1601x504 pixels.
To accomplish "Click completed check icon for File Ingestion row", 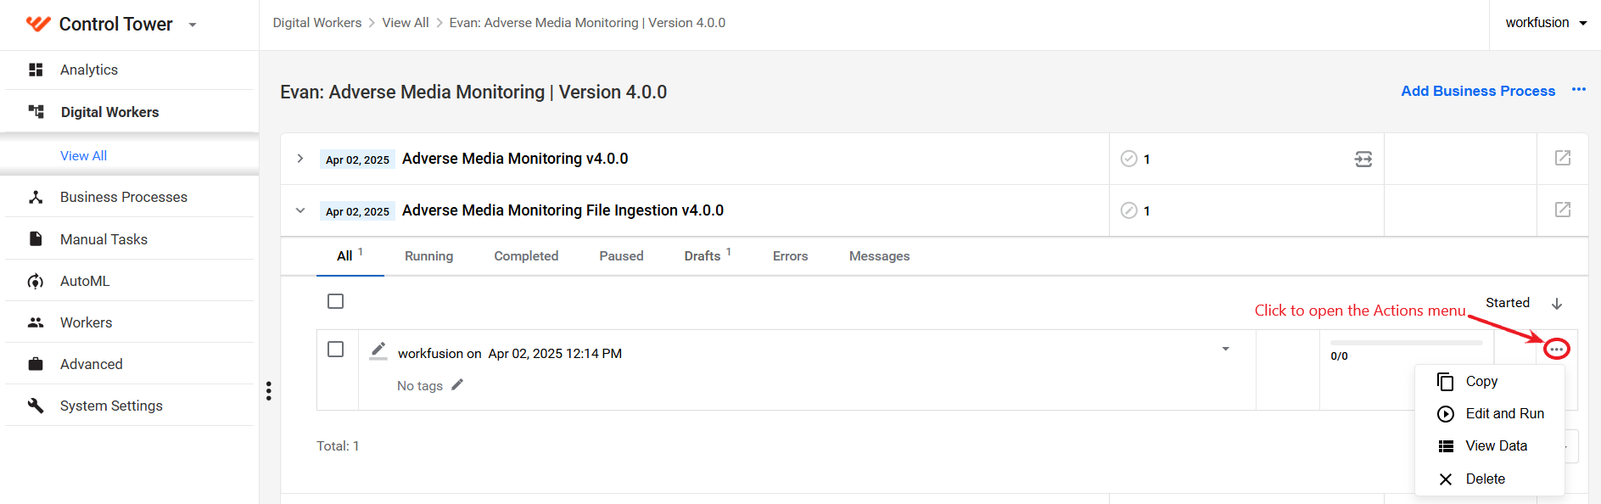I will point(1128,210).
